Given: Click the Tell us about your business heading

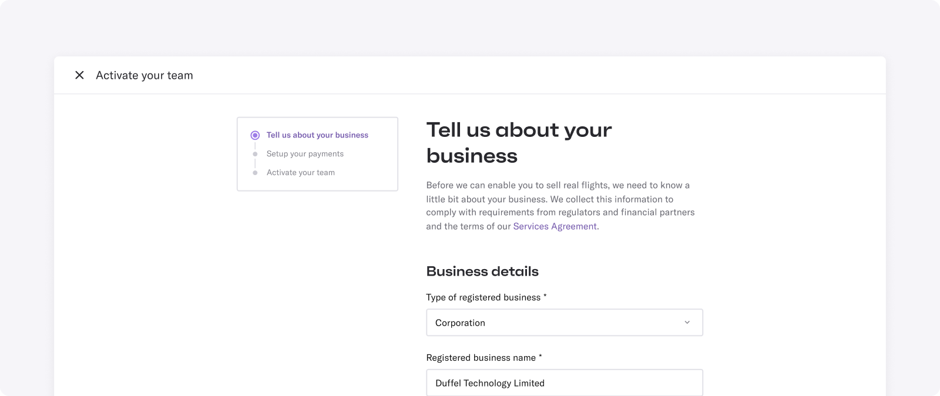Looking at the screenshot, I should pos(519,143).
